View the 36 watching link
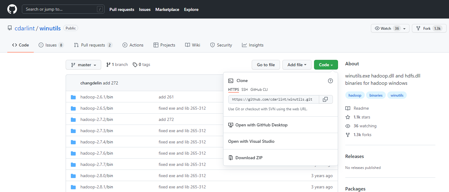The height and width of the screenshot is (192, 449). (361, 126)
